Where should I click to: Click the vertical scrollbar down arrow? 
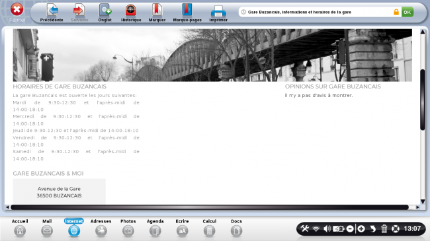pyautogui.click(x=423, y=201)
